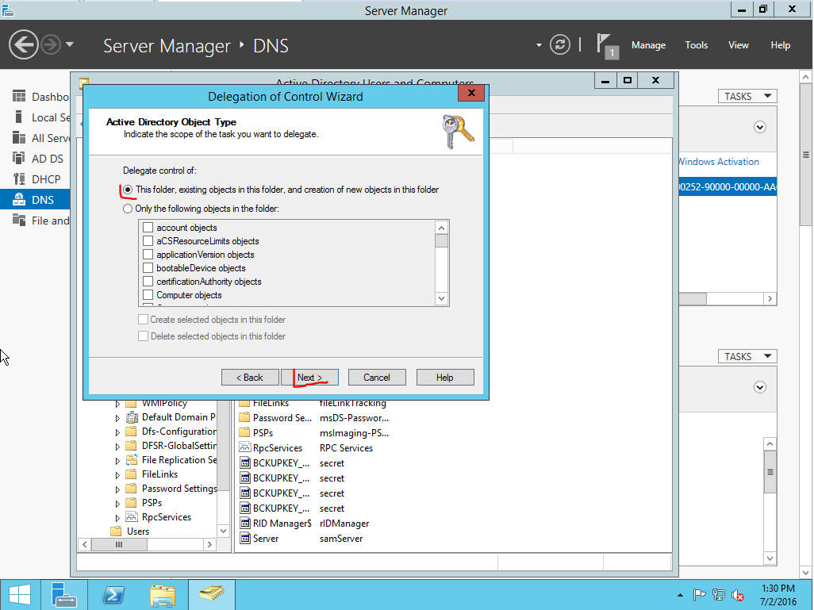Click the Server Manager forward arrow

click(x=51, y=44)
